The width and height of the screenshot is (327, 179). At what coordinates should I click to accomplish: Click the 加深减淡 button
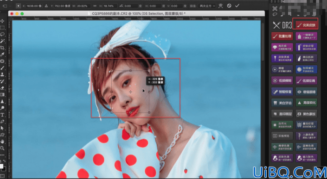pyautogui.click(x=306, y=69)
